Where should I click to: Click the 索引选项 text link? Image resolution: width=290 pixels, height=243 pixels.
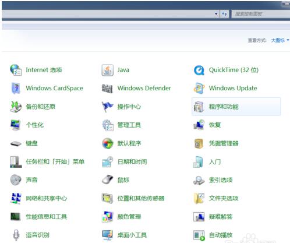pyautogui.click(x=221, y=180)
